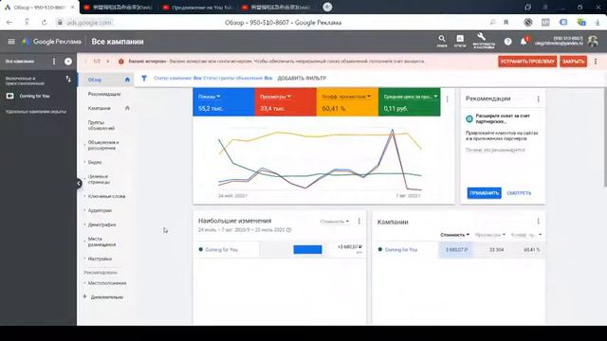Click browser back arrow
607x341 pixels.
point(9,23)
